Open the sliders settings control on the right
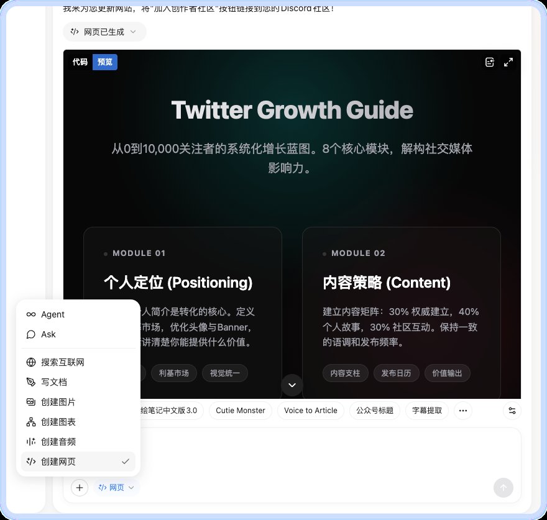Screen dimensions: 547x520 coord(512,411)
